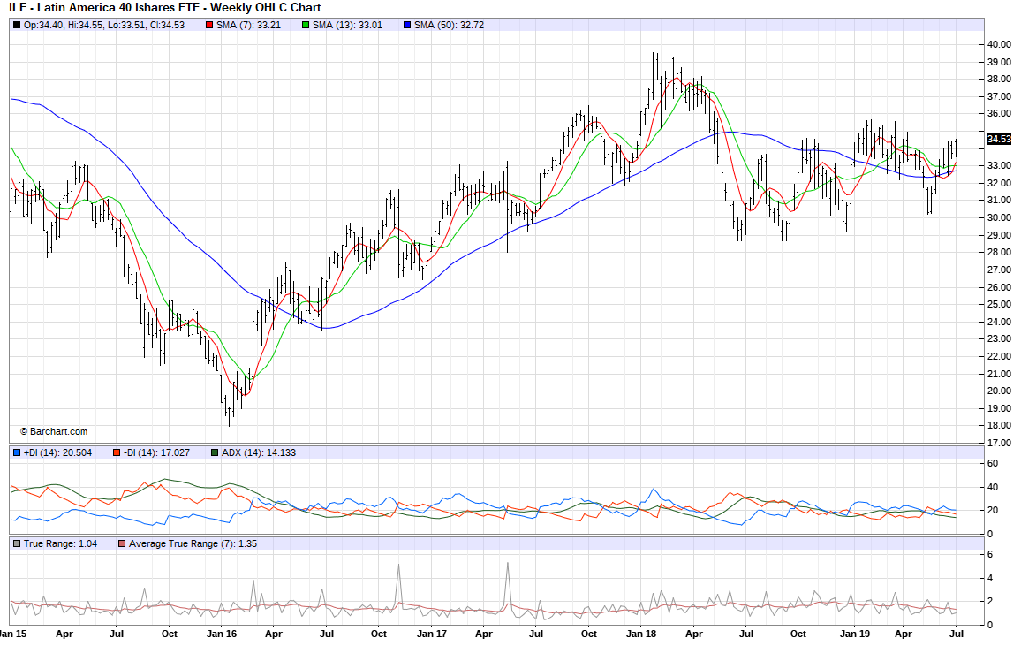The image size is (1021, 661).
Task: Click the 40.00 price axis label
Action: tap(999, 45)
